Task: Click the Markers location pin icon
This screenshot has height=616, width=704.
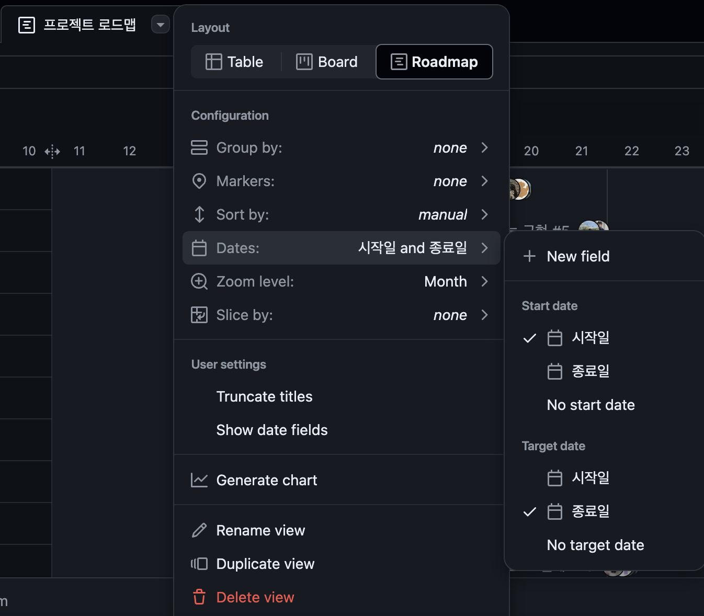Action: pos(199,181)
